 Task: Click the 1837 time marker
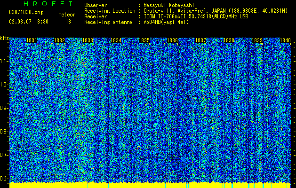click(200, 40)
